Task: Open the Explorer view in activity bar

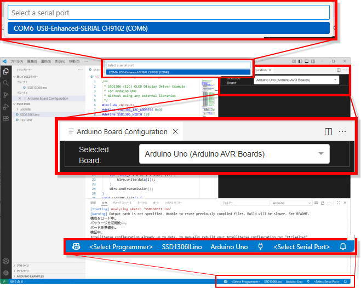Action: pyautogui.click(x=5, y=71)
